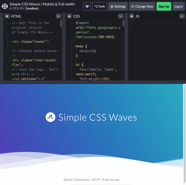Click the svg version="1.1" HTML line

click(28, 79)
